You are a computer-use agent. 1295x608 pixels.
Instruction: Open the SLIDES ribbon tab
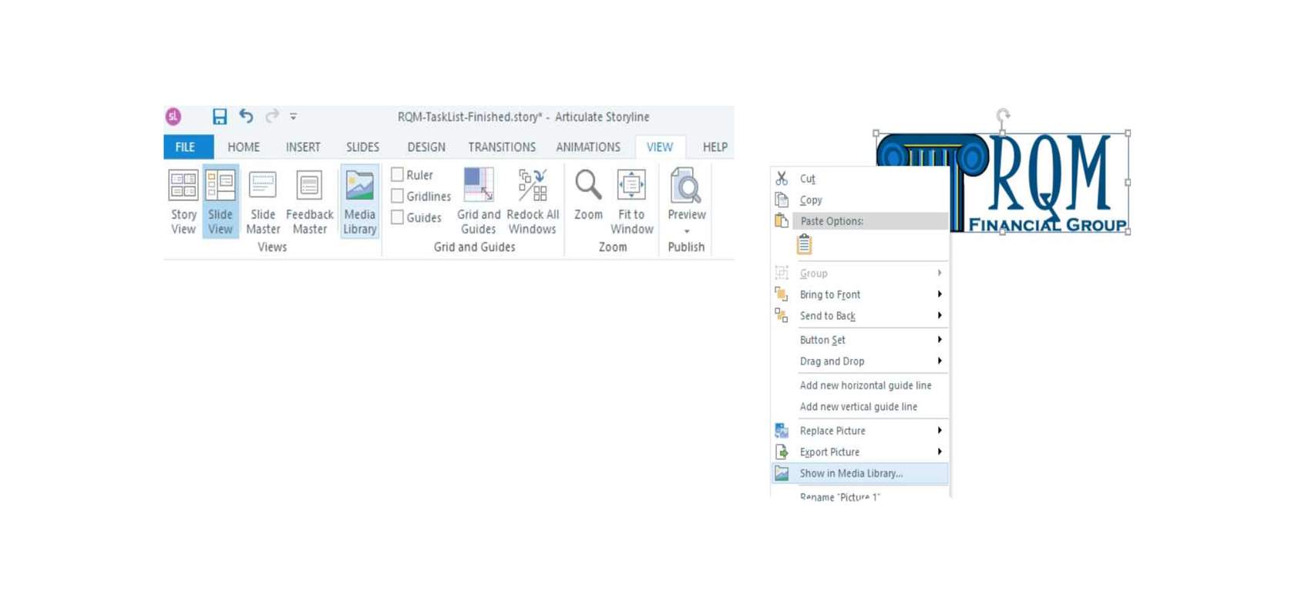(x=362, y=146)
